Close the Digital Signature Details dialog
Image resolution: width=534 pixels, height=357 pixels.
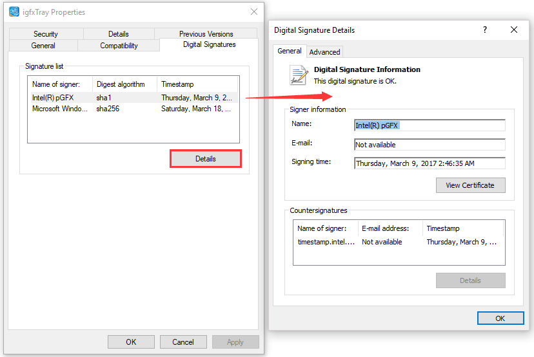514,30
